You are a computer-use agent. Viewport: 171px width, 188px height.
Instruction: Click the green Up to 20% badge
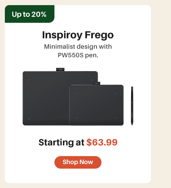click(x=30, y=14)
